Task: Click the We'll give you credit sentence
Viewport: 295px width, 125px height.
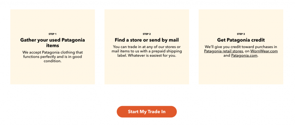Action: pos(241,51)
